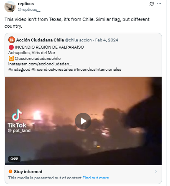Open the @replicas__ handle
Viewport: 170px width, 186px height.
tap(29, 10)
